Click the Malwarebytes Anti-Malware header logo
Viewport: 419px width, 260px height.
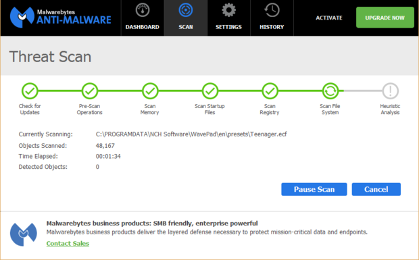tap(60, 18)
